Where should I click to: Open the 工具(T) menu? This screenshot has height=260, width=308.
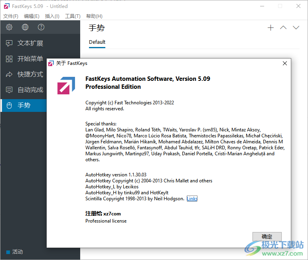[x=73, y=16]
